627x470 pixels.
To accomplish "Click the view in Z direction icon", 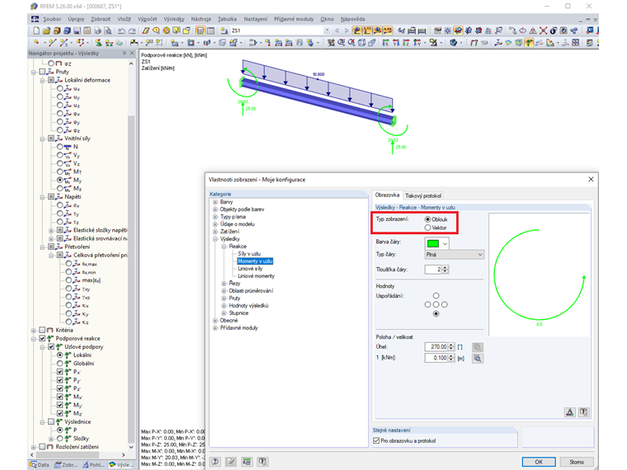I will click(406, 43).
